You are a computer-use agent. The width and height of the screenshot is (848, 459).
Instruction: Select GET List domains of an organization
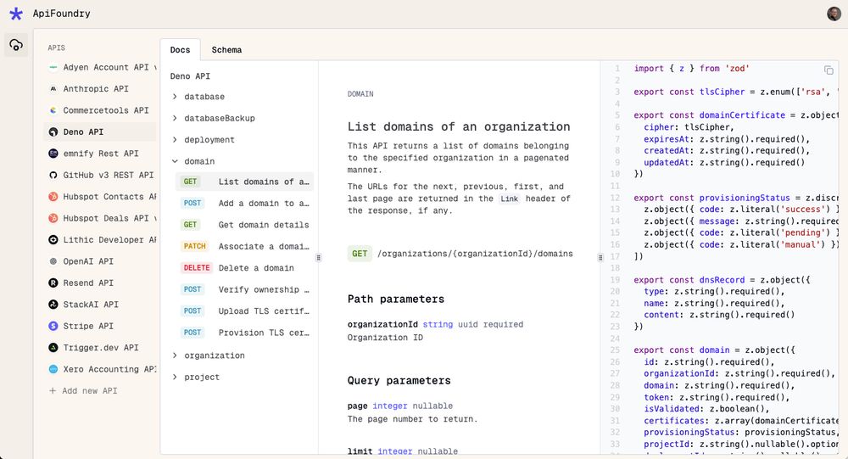[244, 182]
